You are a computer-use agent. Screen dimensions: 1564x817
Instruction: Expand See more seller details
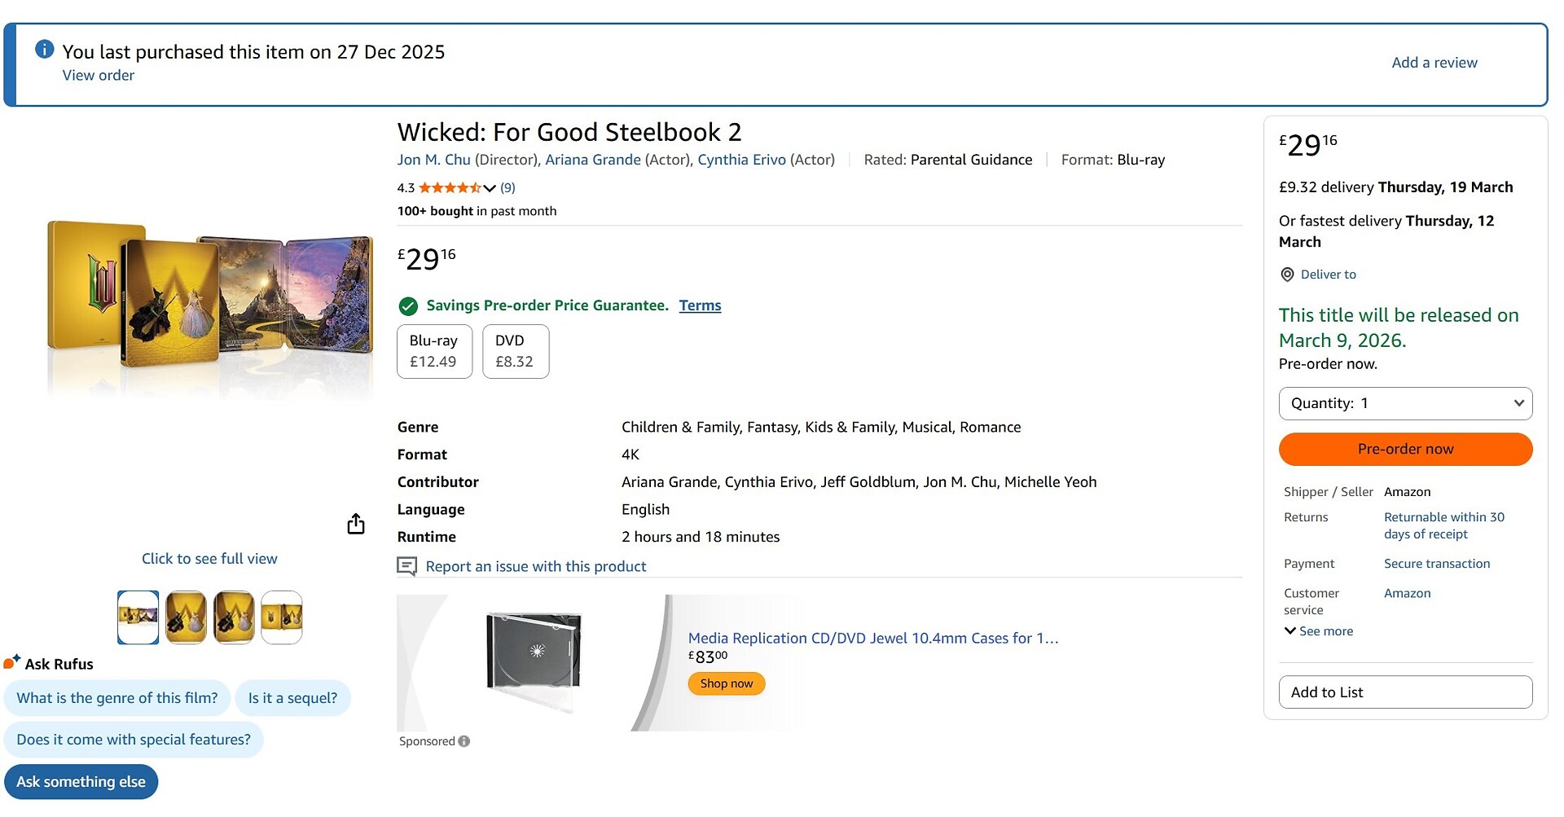click(1318, 631)
